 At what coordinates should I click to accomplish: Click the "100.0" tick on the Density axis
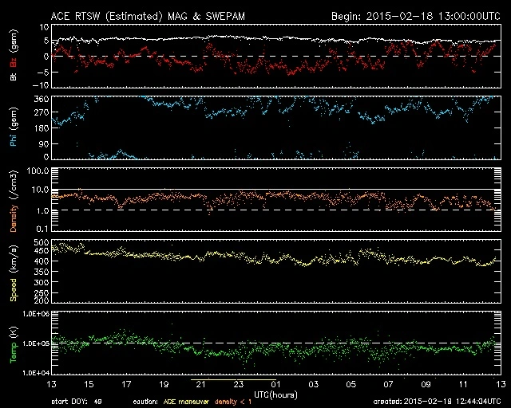tap(34, 171)
